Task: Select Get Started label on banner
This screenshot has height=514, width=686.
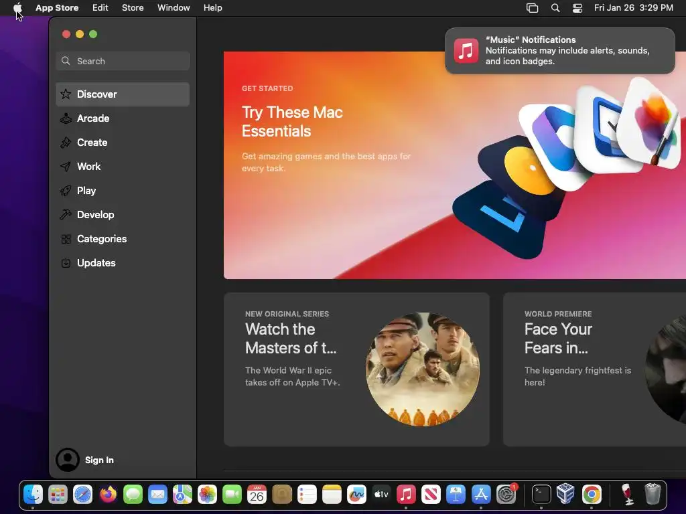Action: coord(267,88)
